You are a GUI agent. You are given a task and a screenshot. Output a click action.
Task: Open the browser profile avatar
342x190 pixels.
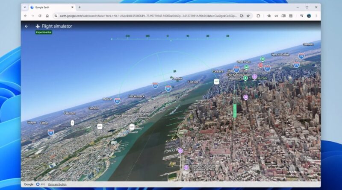309,16
